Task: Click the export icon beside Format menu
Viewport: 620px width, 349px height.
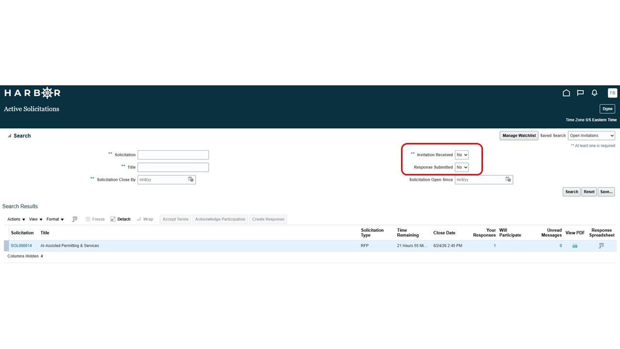Action: (75, 219)
